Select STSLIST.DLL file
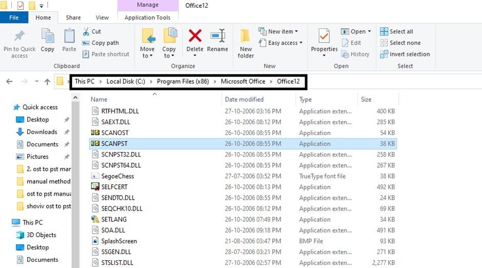This screenshot has height=268, width=482. click(x=243, y=263)
